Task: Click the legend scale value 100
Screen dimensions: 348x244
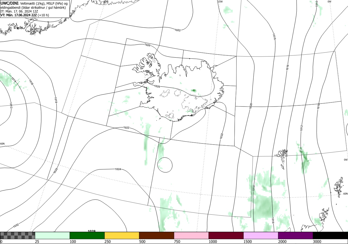Action: click(x=73, y=242)
